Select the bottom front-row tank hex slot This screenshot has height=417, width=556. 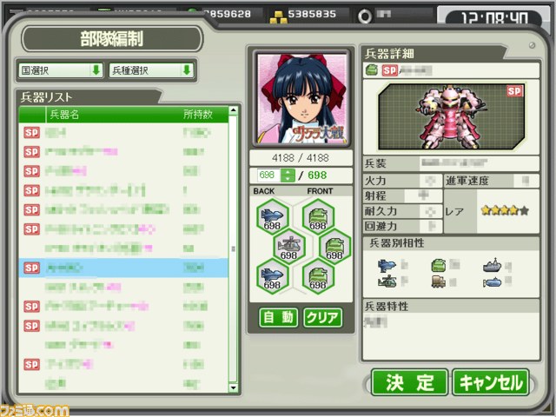point(318,276)
